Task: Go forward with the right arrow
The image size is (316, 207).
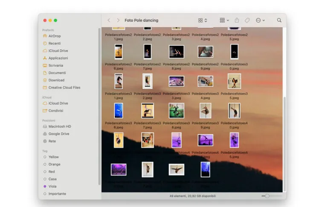Action: (x=118, y=20)
